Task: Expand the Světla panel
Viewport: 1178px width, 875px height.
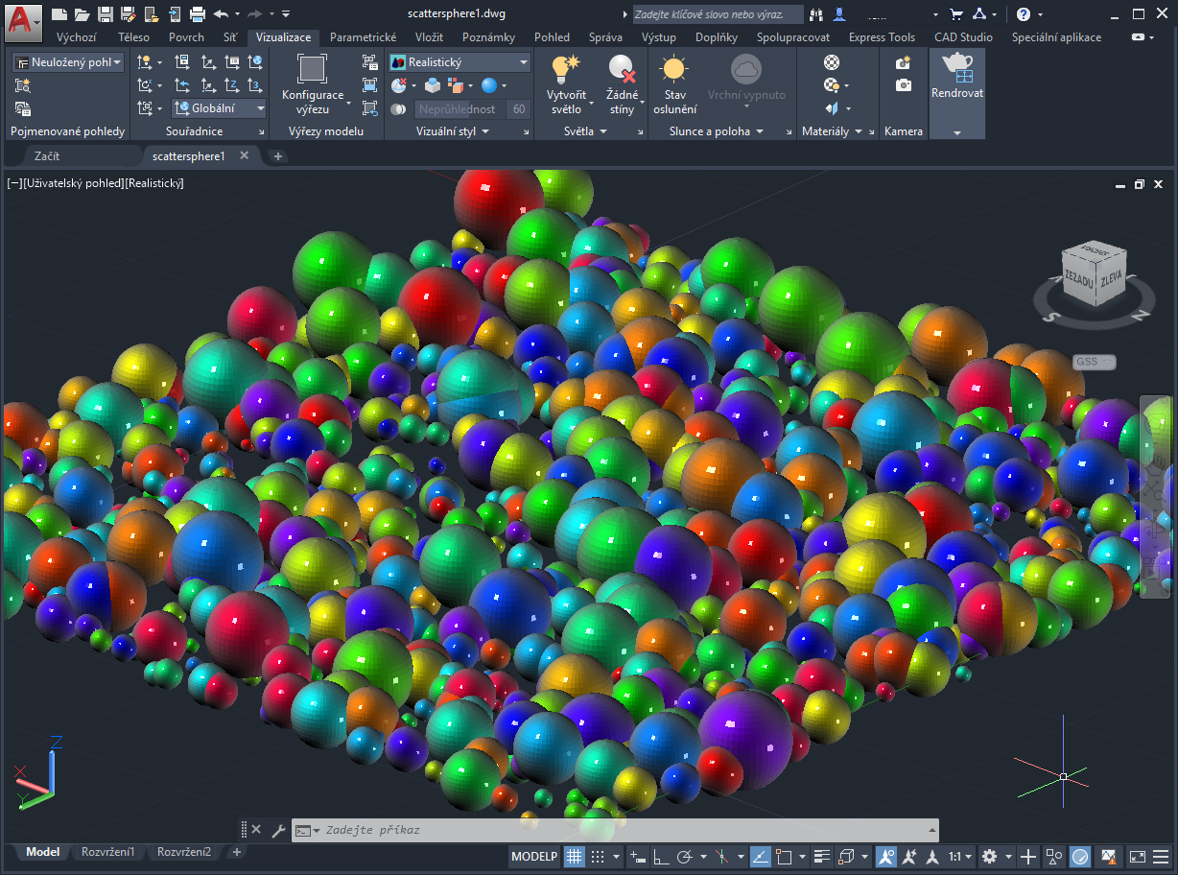Action: (586, 131)
